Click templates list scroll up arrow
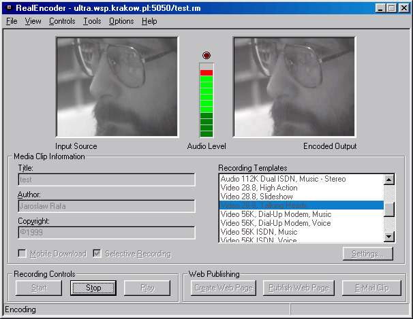 389,180
